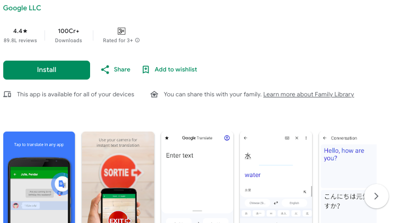Click the language swap arrows in water screenshot
This screenshot has height=223, width=394.
coord(276,203)
